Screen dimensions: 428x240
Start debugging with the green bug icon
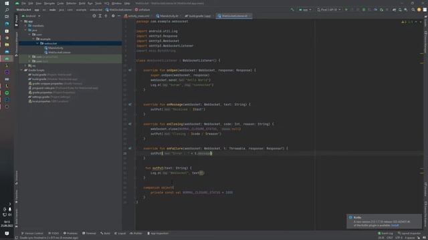[x=364, y=9]
